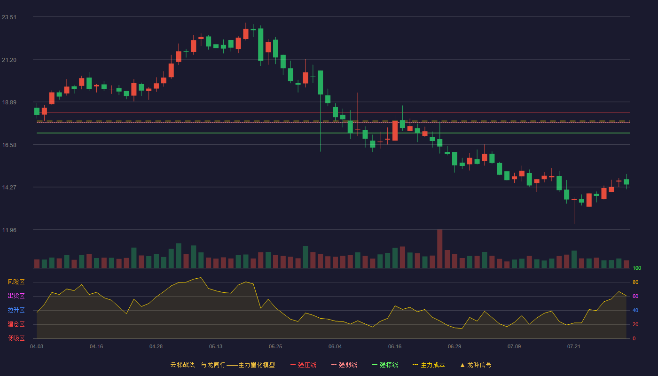Click the 04-28 date label

(x=156, y=346)
